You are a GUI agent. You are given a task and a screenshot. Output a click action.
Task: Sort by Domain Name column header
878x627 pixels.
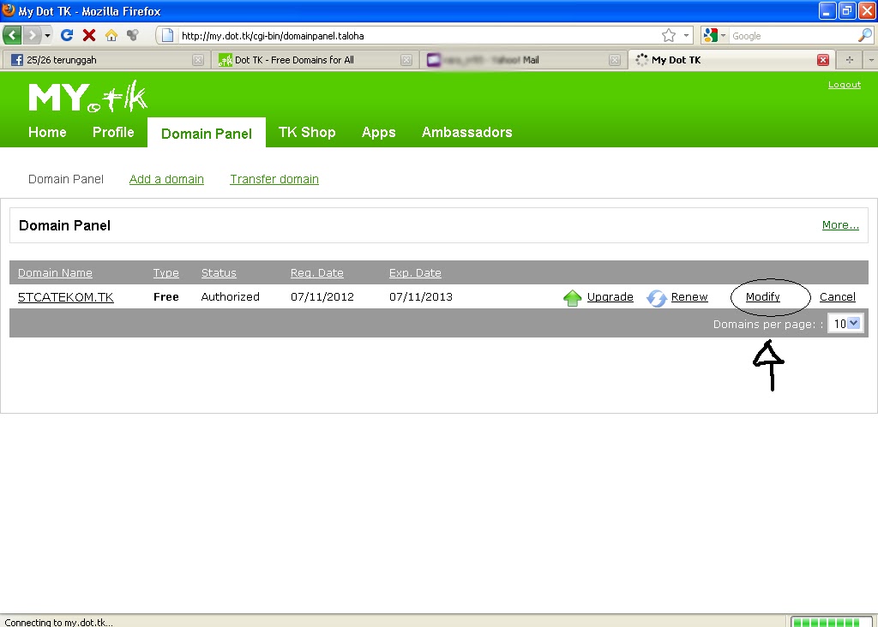tap(55, 273)
